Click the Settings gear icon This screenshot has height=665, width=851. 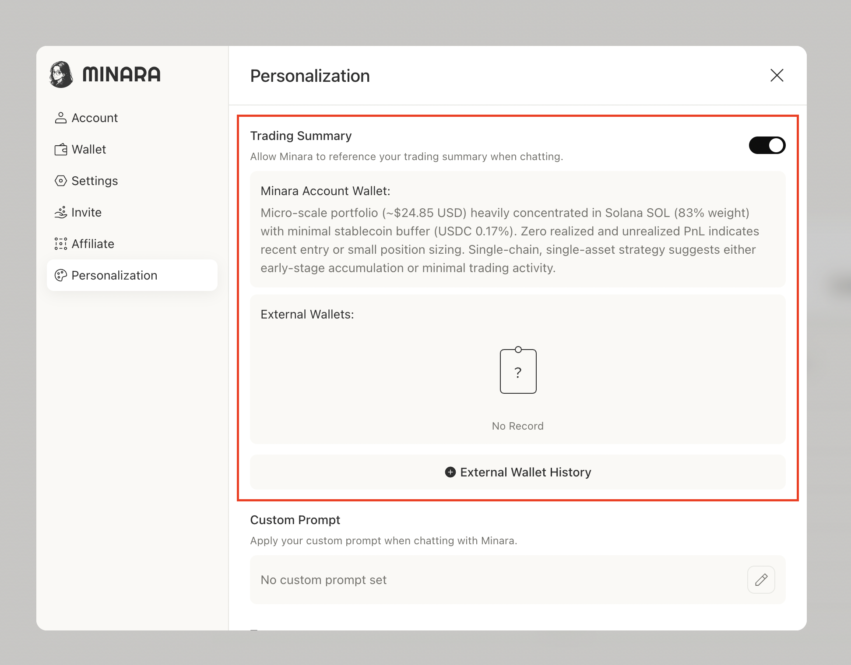coord(60,181)
